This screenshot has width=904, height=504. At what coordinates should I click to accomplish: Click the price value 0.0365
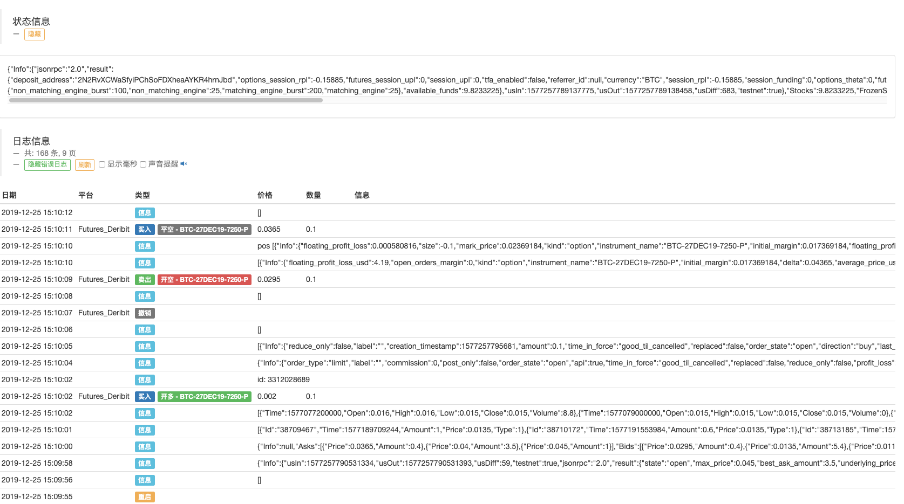click(269, 229)
